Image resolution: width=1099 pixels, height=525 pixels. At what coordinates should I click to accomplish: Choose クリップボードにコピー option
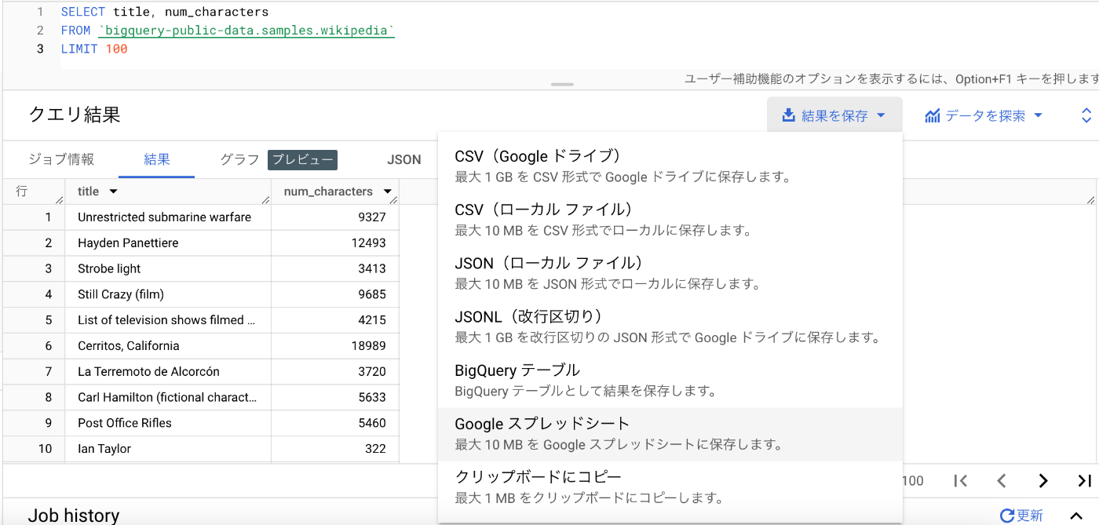(670, 487)
